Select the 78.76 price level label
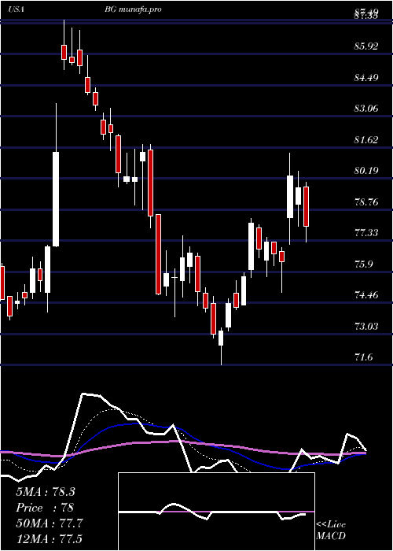 (x=366, y=202)
